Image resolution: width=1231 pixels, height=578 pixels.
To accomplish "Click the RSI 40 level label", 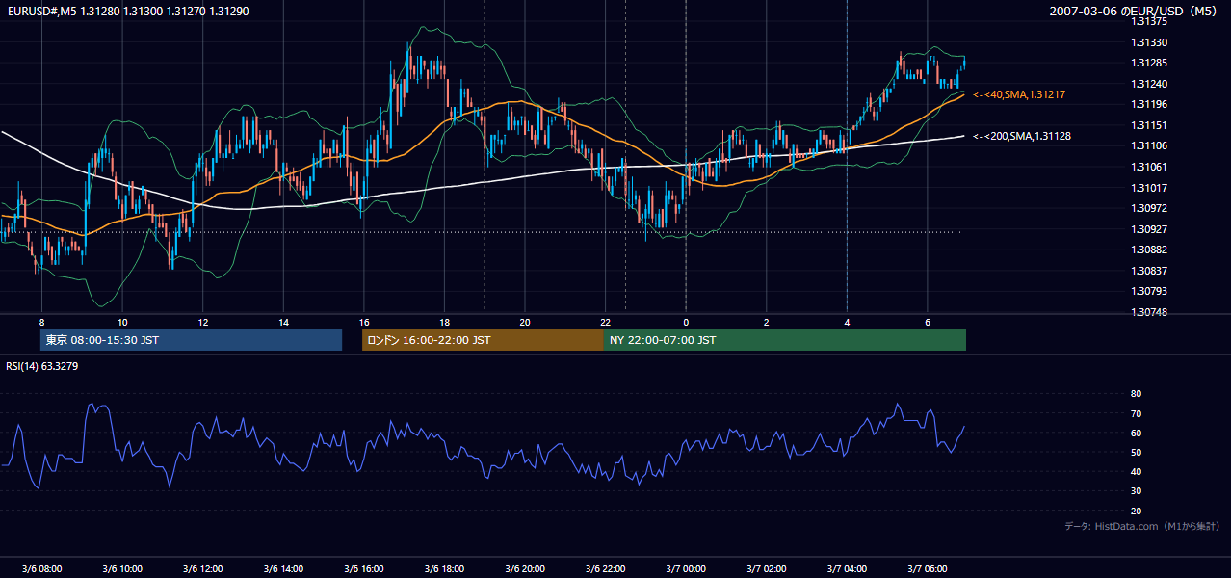I will tap(1136, 471).
